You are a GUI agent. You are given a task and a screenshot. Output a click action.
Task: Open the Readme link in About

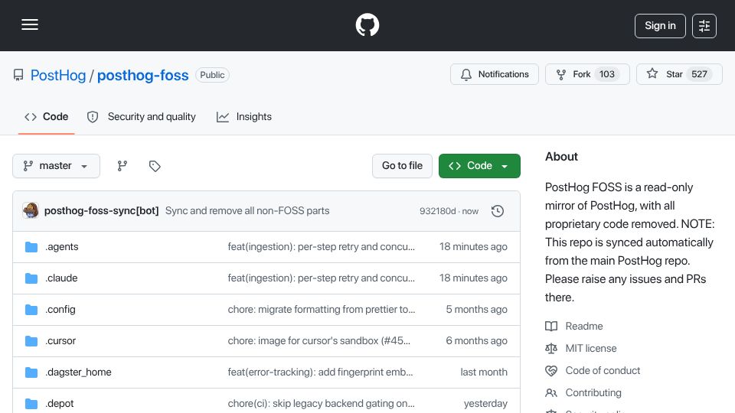click(x=584, y=326)
